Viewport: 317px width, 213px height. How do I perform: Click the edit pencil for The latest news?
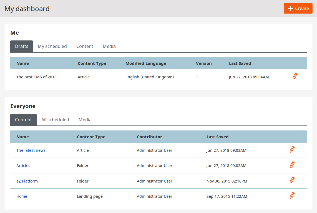[x=292, y=150]
